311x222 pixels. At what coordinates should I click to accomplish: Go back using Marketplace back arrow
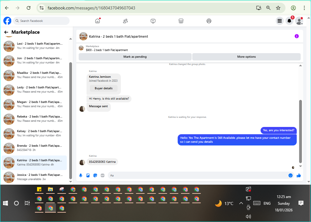pos(6,32)
